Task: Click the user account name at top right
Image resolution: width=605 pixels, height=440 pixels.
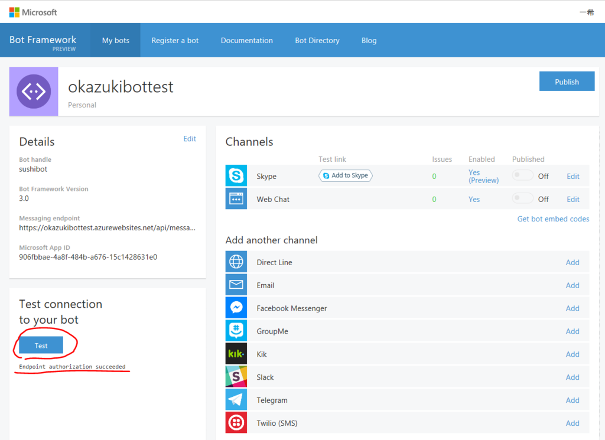Action: (587, 12)
